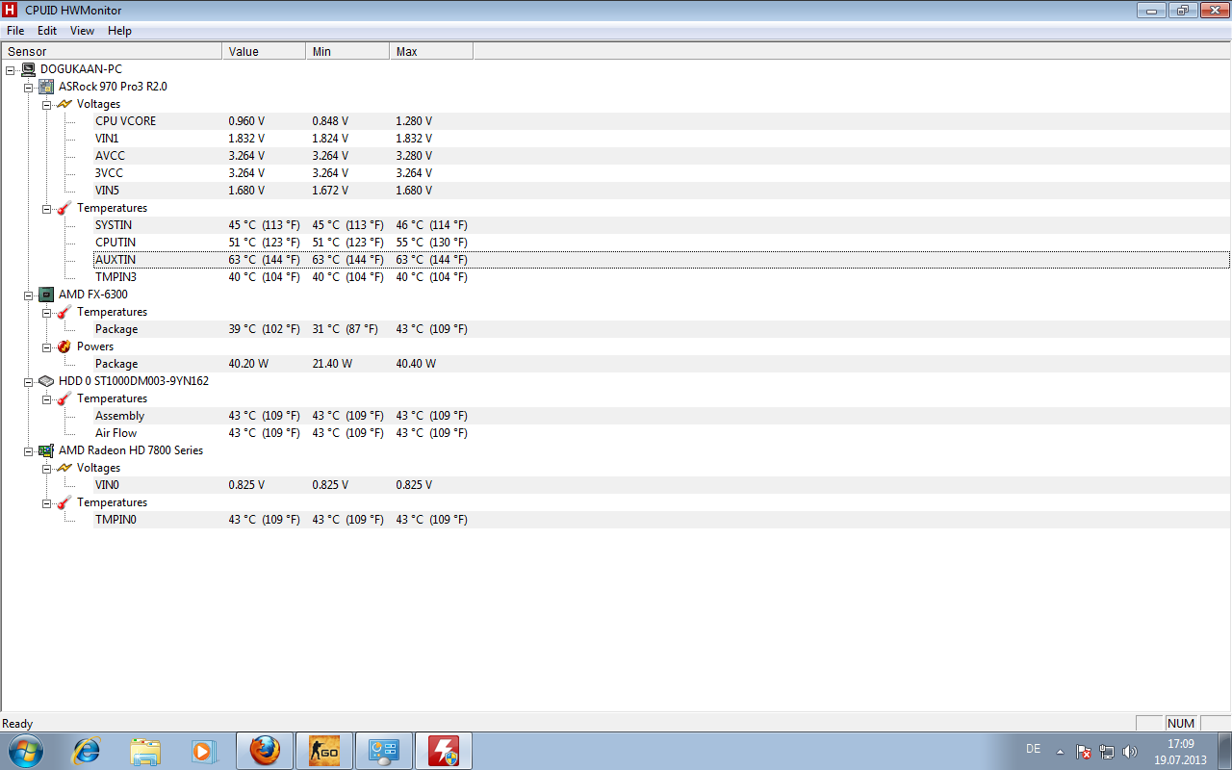Open the Edit menu
Screen dimensions: 1232x770
tap(47, 31)
